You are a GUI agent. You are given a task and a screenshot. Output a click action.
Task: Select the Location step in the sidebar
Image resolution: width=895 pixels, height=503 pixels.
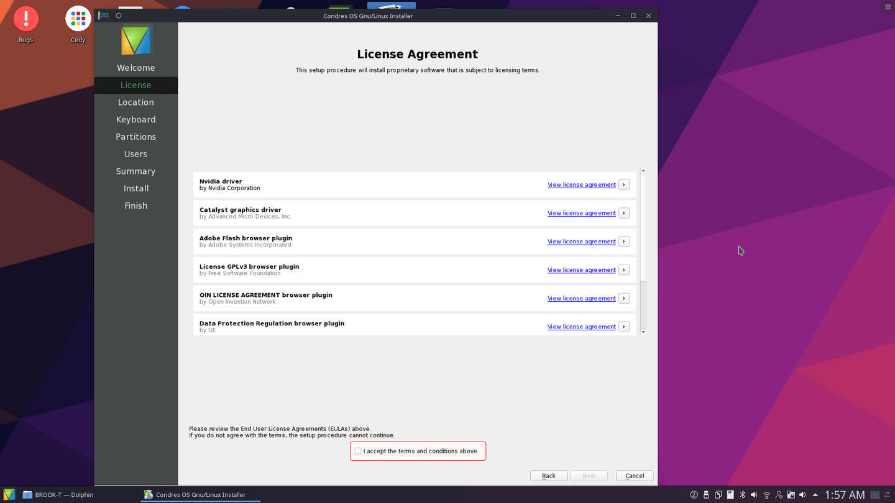tap(135, 102)
